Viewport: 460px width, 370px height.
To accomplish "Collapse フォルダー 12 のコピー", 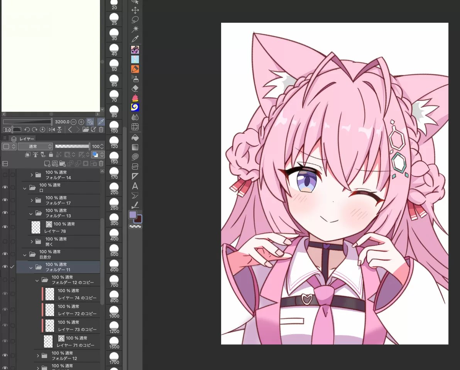I will coord(37,280).
